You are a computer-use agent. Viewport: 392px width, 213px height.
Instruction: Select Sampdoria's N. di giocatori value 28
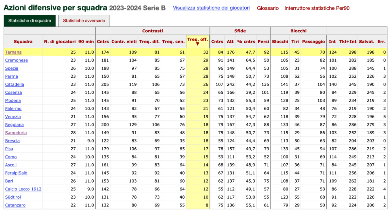click(73, 133)
